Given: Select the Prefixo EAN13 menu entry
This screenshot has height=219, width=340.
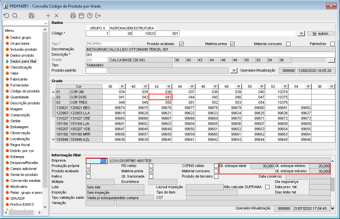Looking at the screenshot, I should click(22, 204).
